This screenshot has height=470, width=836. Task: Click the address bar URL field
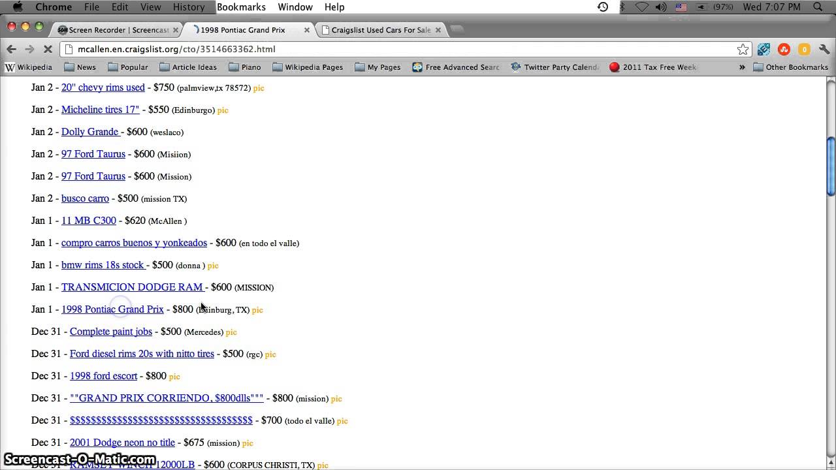[405, 49]
